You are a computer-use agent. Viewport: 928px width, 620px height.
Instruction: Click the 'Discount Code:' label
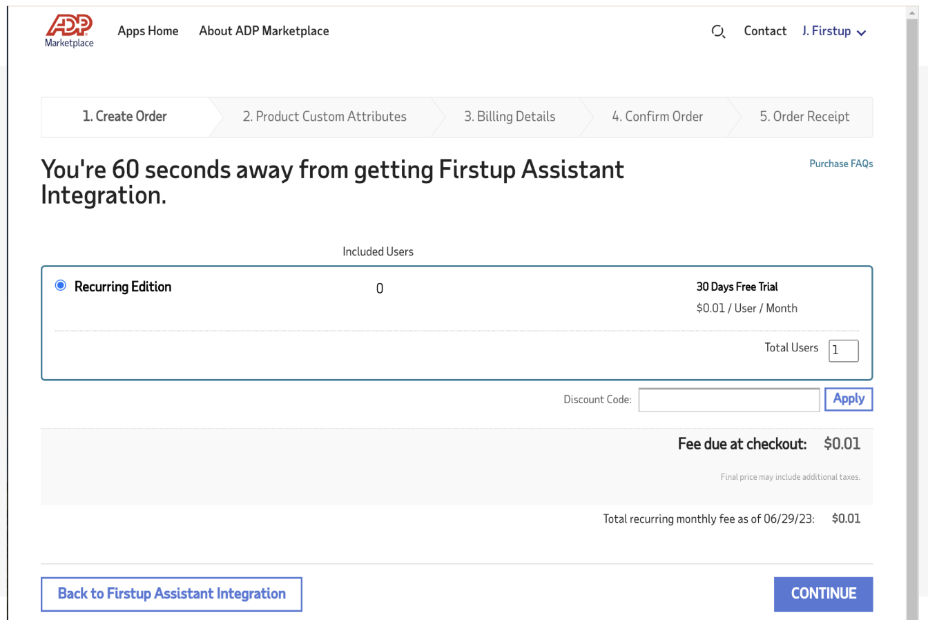click(597, 399)
